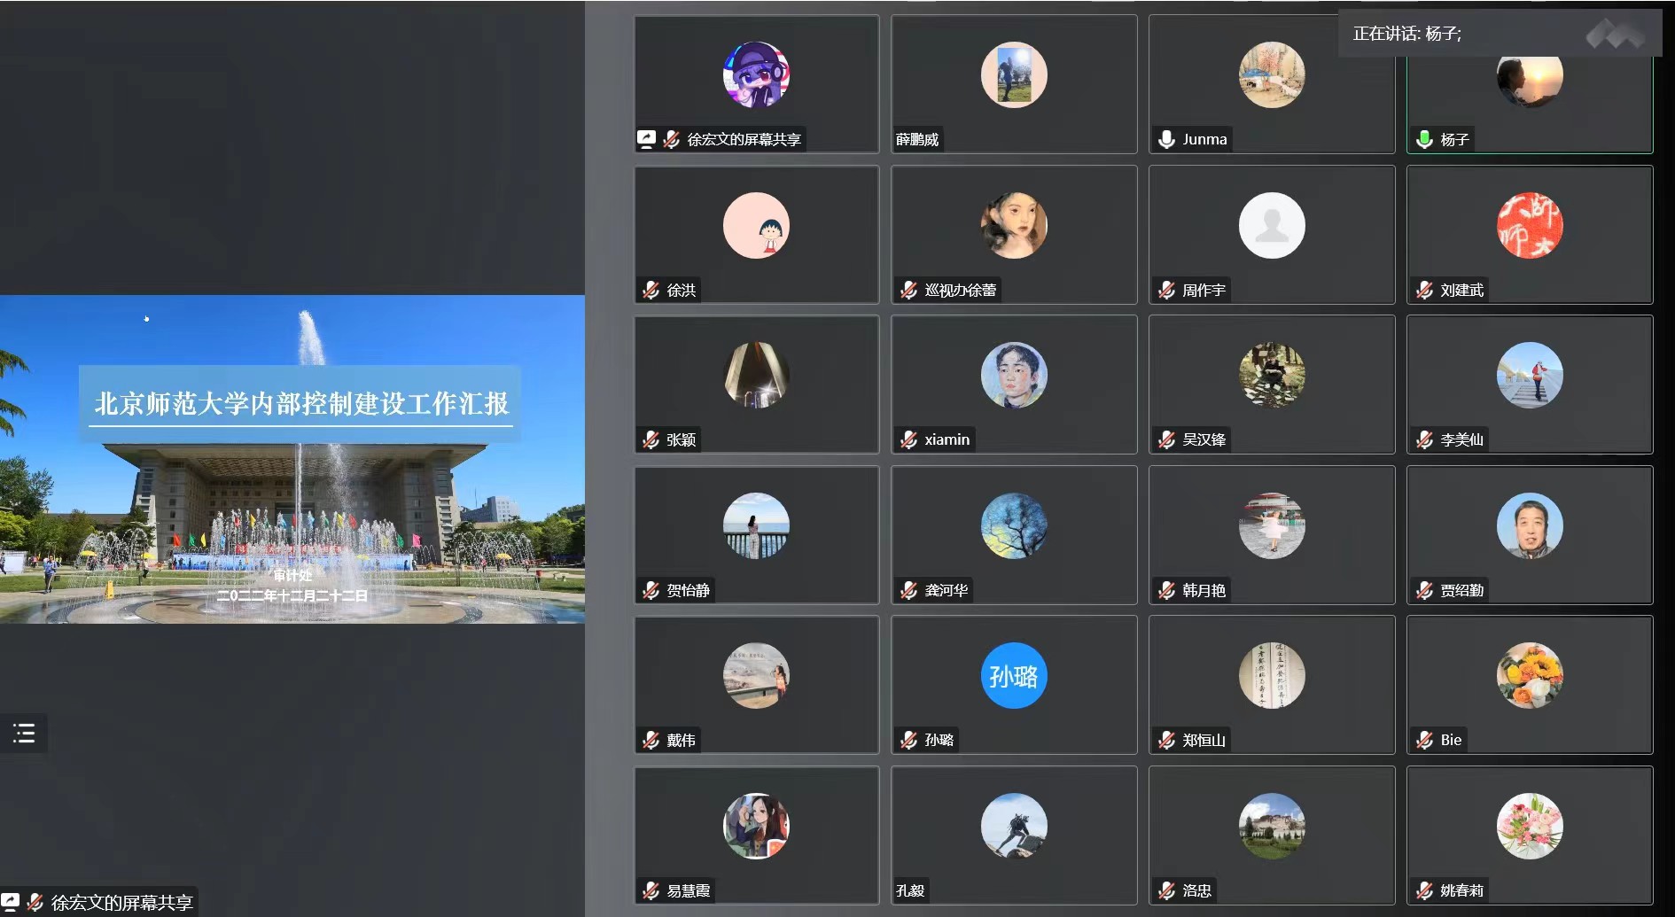This screenshot has height=917, width=1675.
Task: Click muted mic icon beside xiamin
Action: coord(909,439)
